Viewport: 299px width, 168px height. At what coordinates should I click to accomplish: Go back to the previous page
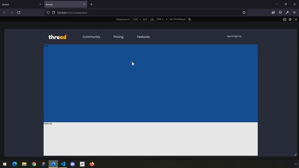coord(5,13)
